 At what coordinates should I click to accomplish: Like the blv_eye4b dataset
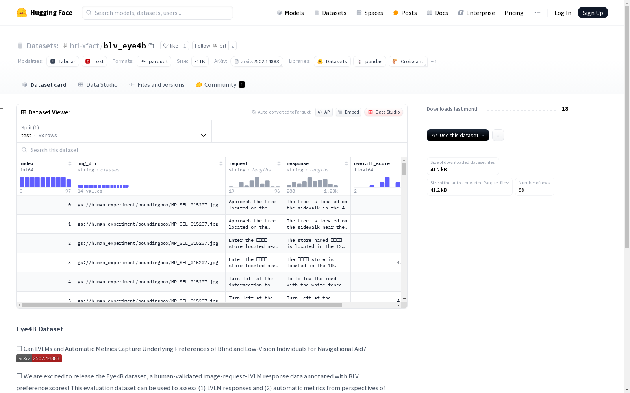(x=171, y=46)
